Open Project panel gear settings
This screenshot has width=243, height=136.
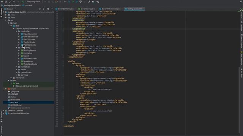pos(48,9)
